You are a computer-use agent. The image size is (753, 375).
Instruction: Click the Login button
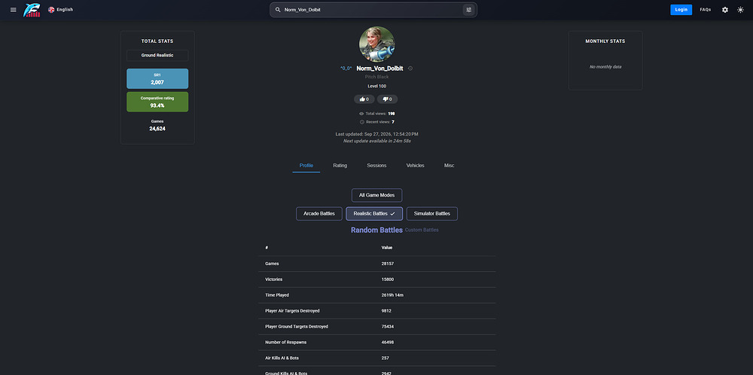pos(681,10)
